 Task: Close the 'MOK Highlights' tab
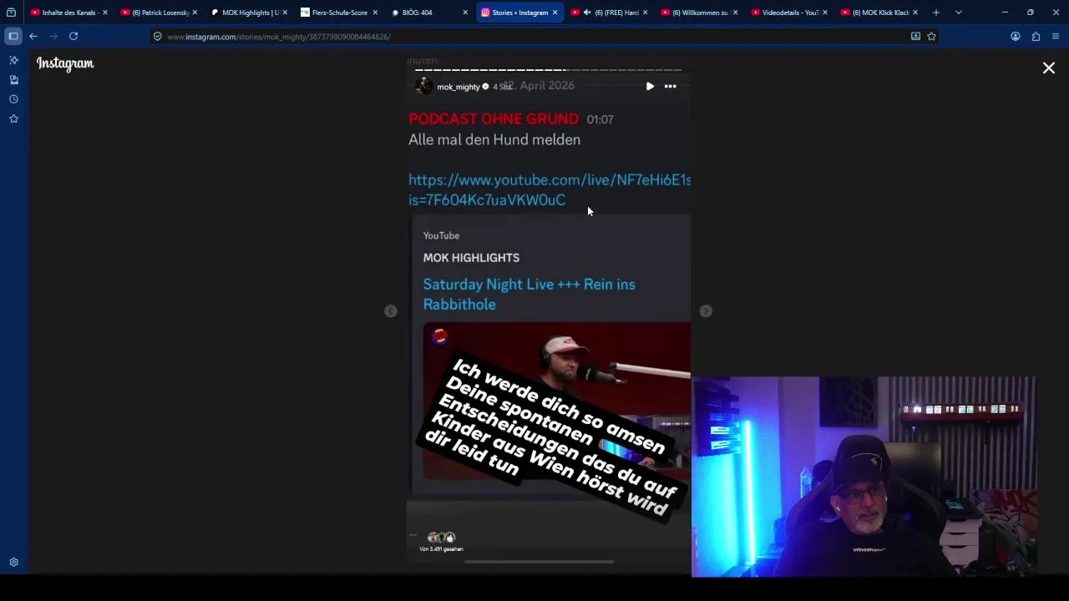pyautogui.click(x=285, y=13)
